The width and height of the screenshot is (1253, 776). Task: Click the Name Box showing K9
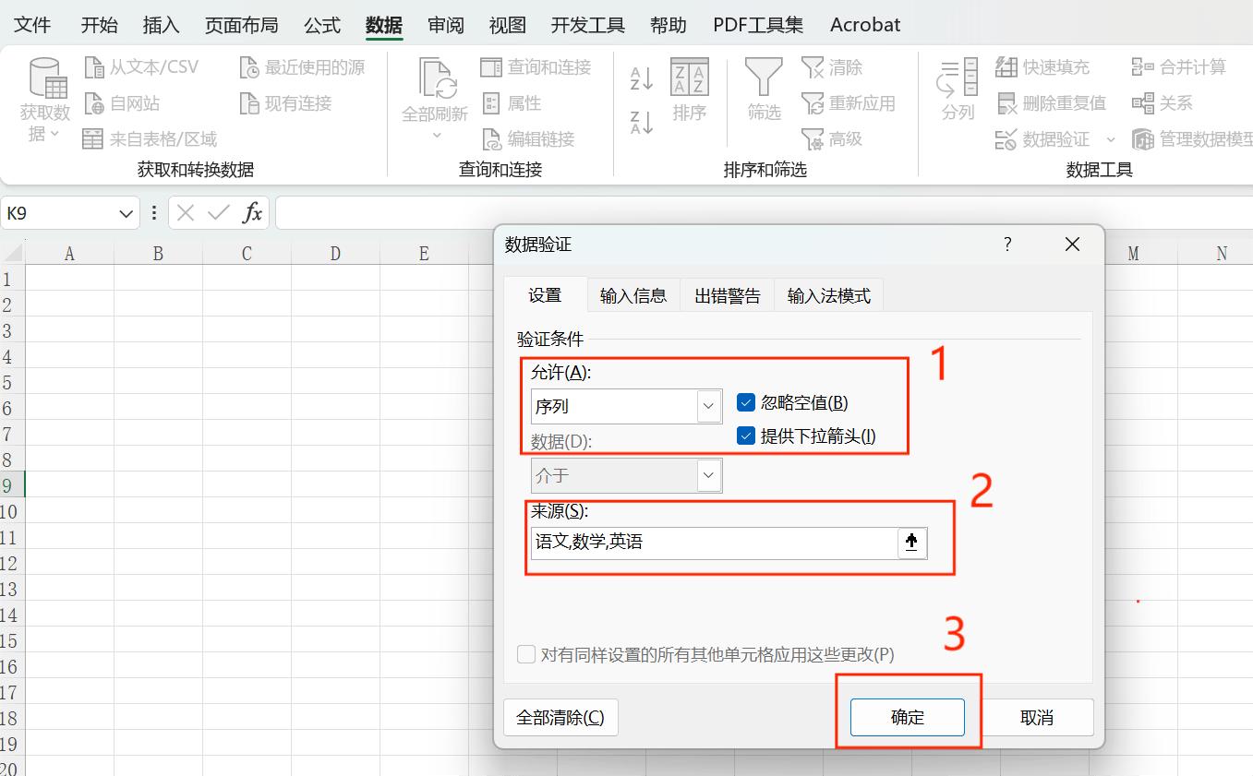pyautogui.click(x=59, y=214)
